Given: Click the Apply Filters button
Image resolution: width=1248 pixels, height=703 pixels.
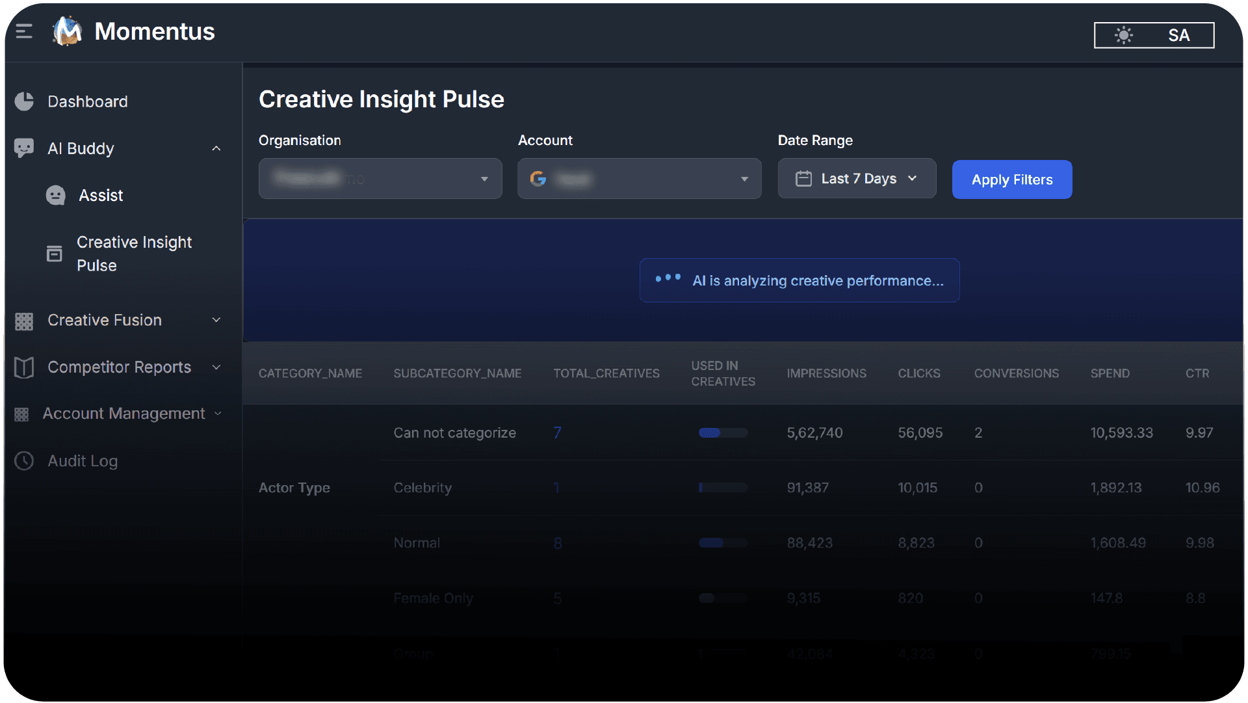Looking at the screenshot, I should coord(1011,179).
